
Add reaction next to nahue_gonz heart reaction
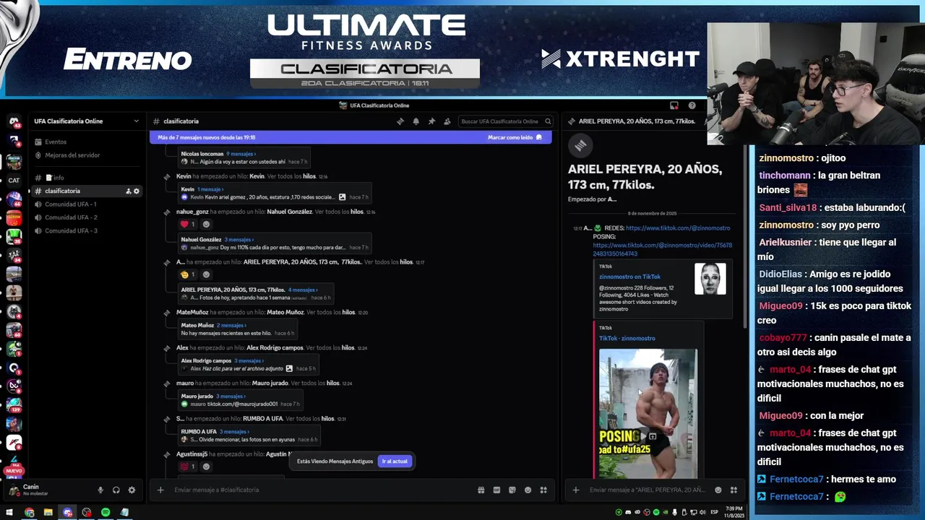click(x=206, y=225)
